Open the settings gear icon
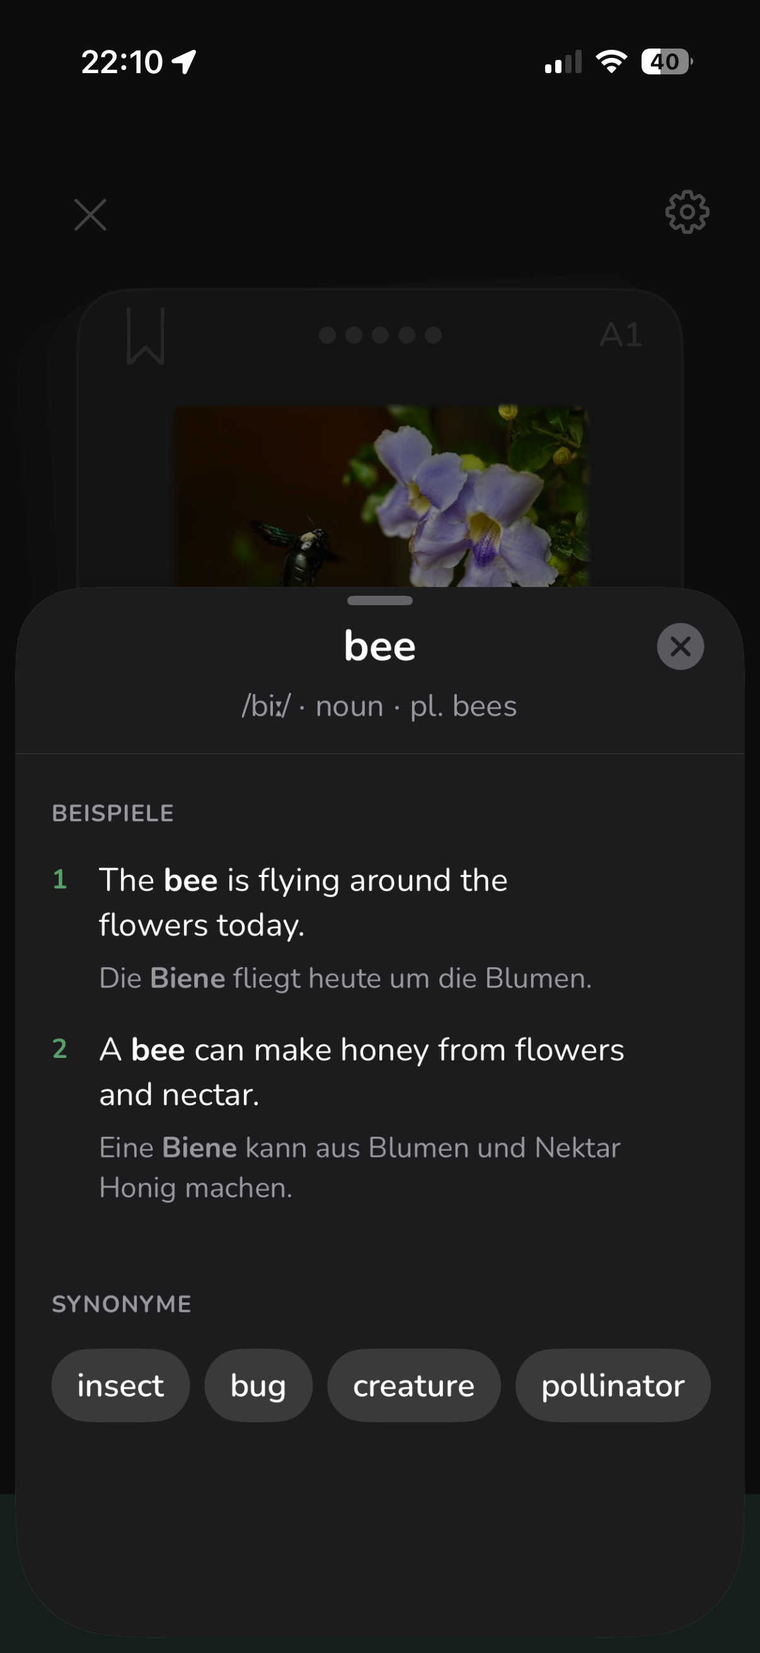760x1653 pixels. 687,212
